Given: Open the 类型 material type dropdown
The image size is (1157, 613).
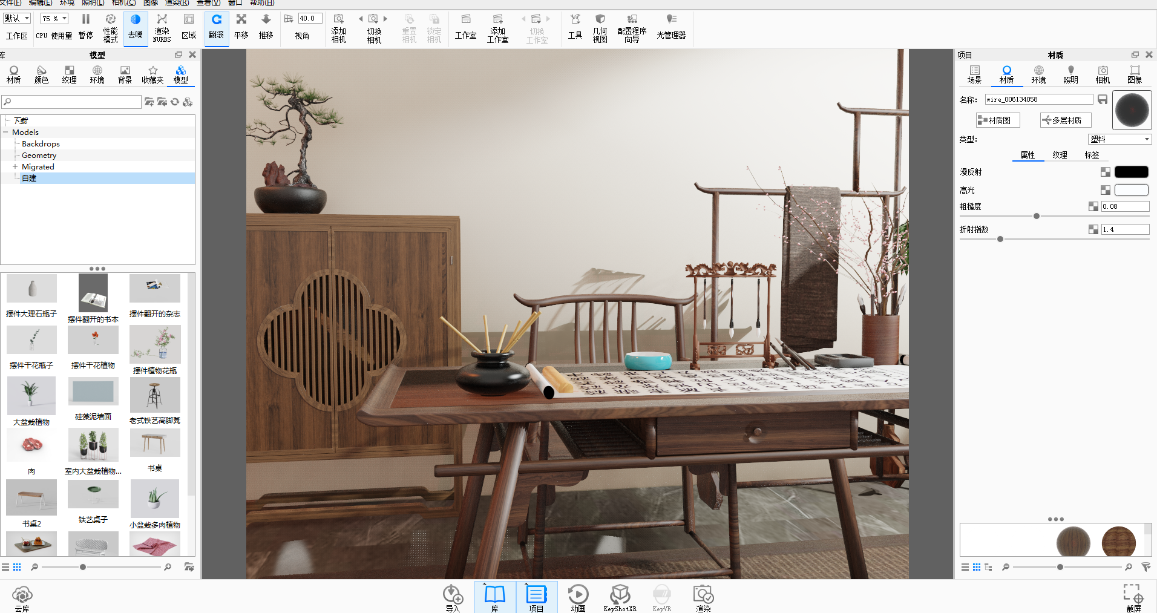Looking at the screenshot, I should coord(1119,139).
